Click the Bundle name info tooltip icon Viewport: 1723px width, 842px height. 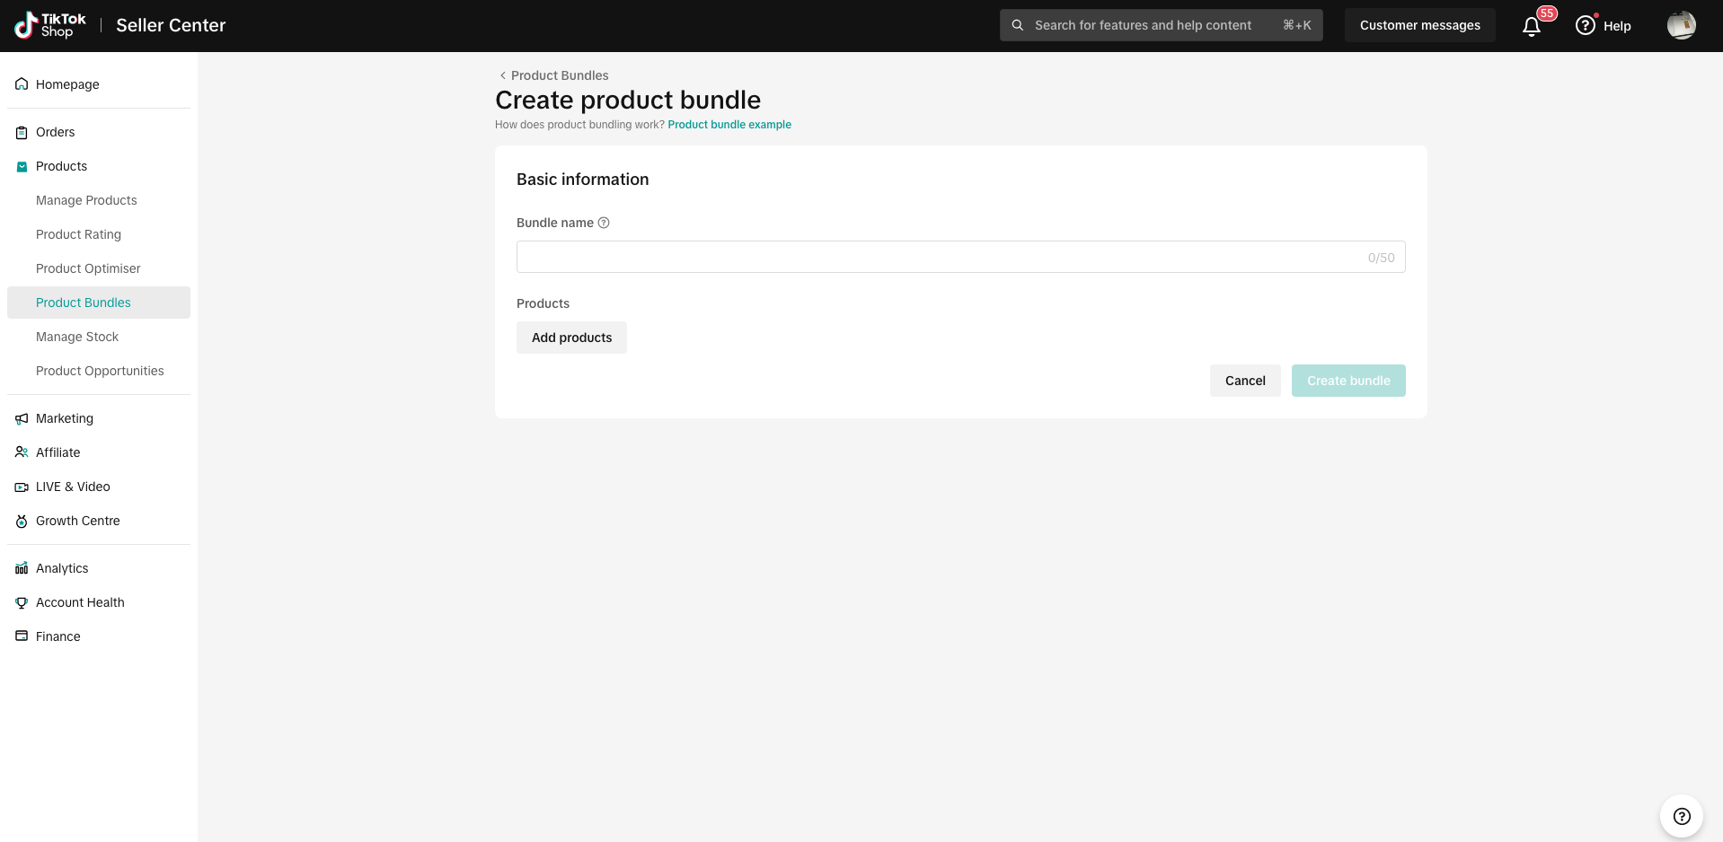[604, 223]
